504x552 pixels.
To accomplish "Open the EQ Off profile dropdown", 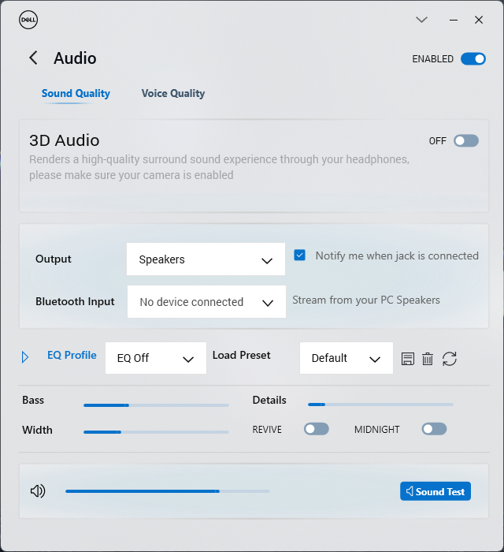I will point(156,358).
